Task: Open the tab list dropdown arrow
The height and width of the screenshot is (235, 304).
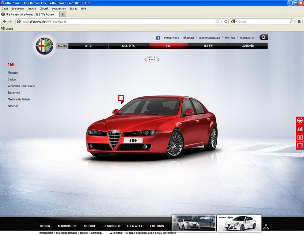Action: [302, 14]
